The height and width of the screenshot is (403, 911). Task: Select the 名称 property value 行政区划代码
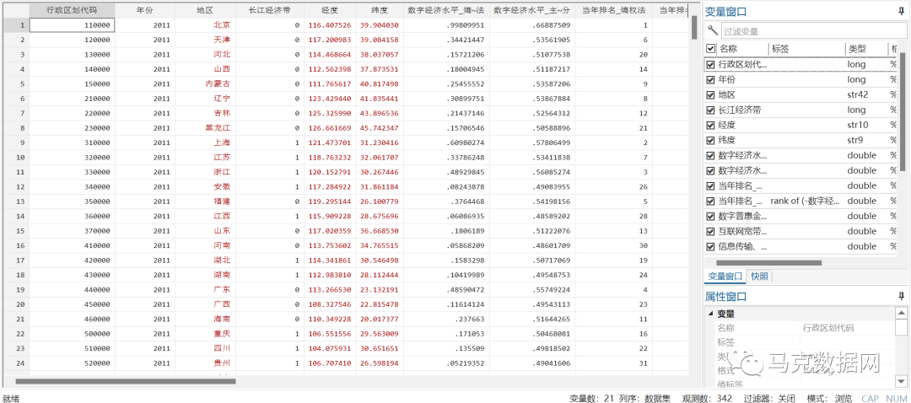[828, 328]
